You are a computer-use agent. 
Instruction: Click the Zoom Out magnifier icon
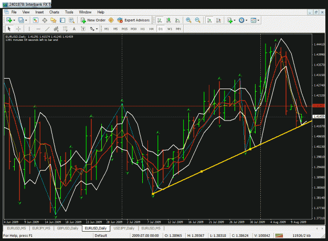point(197,20)
